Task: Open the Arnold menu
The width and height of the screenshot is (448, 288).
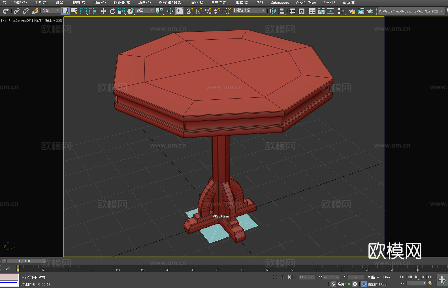Action: pos(329,3)
